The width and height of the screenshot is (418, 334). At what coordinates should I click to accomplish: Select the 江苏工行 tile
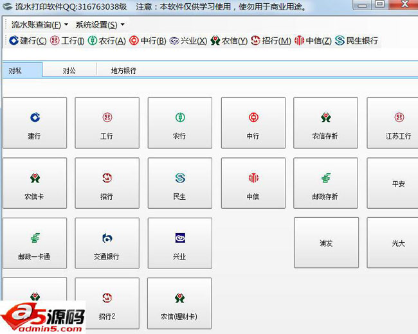[x=392, y=123]
